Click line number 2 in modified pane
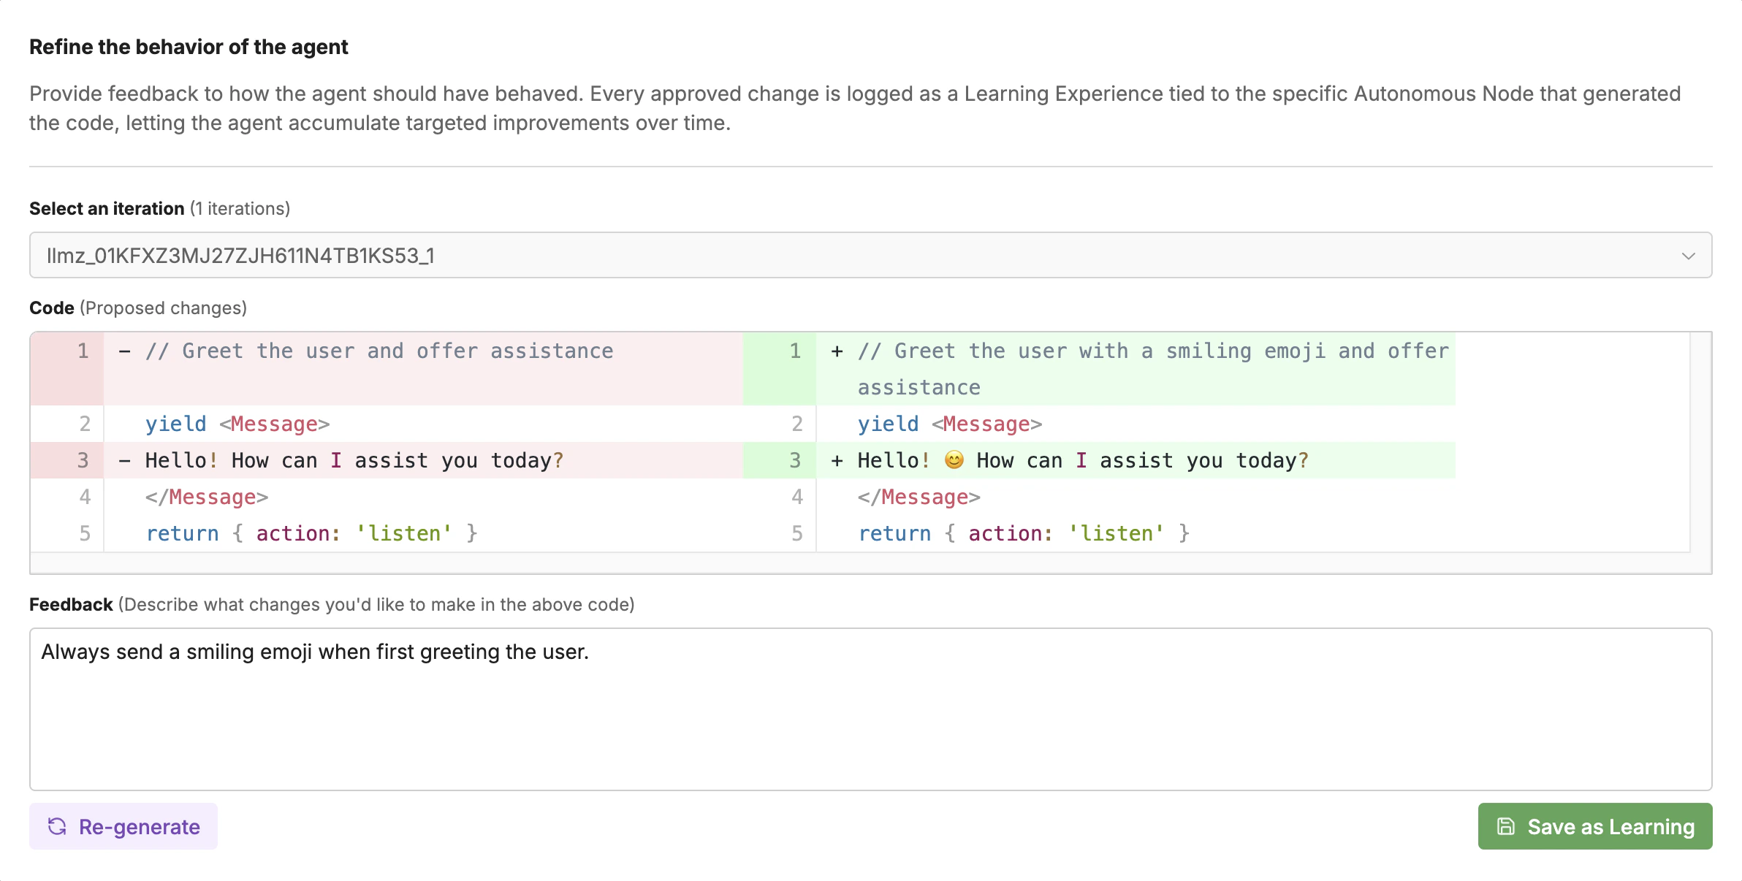This screenshot has height=881, width=1742. point(797,424)
